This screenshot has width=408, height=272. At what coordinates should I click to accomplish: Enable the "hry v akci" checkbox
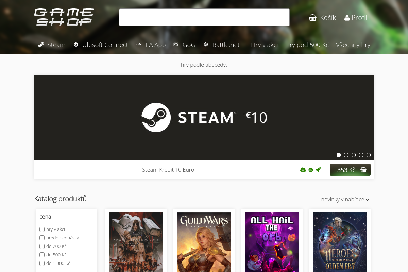pyautogui.click(x=42, y=229)
